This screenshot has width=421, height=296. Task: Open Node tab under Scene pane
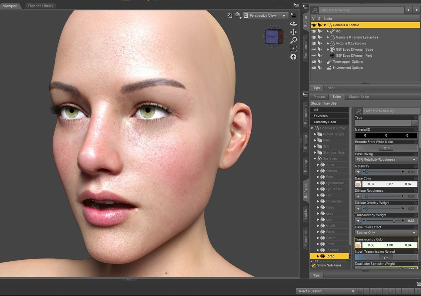331,88
